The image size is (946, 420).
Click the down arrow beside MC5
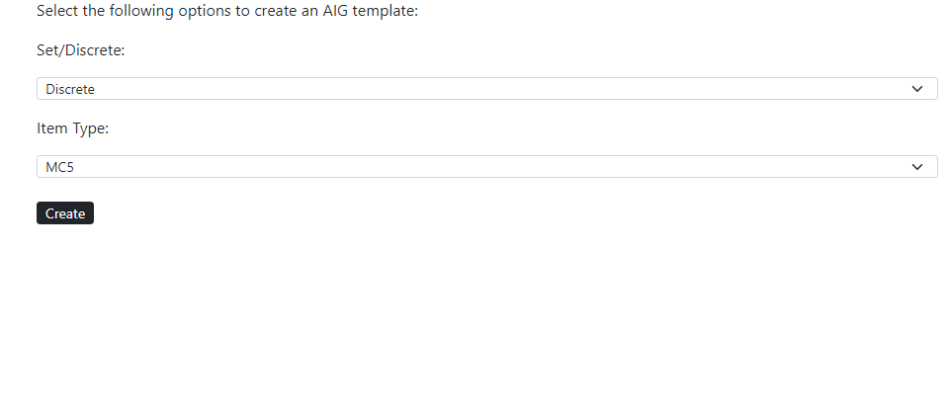pyautogui.click(x=918, y=167)
